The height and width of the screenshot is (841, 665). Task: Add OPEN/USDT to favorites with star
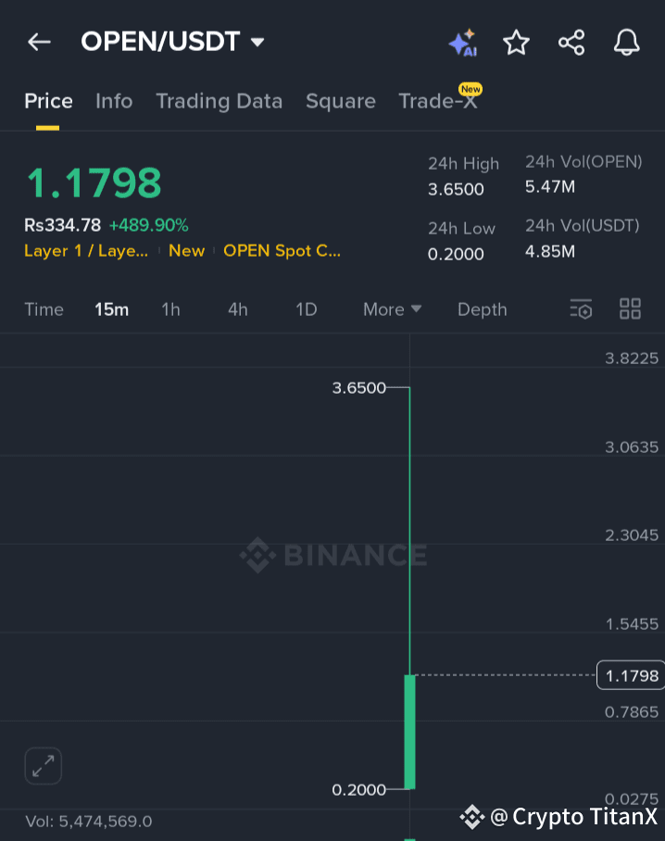(517, 43)
